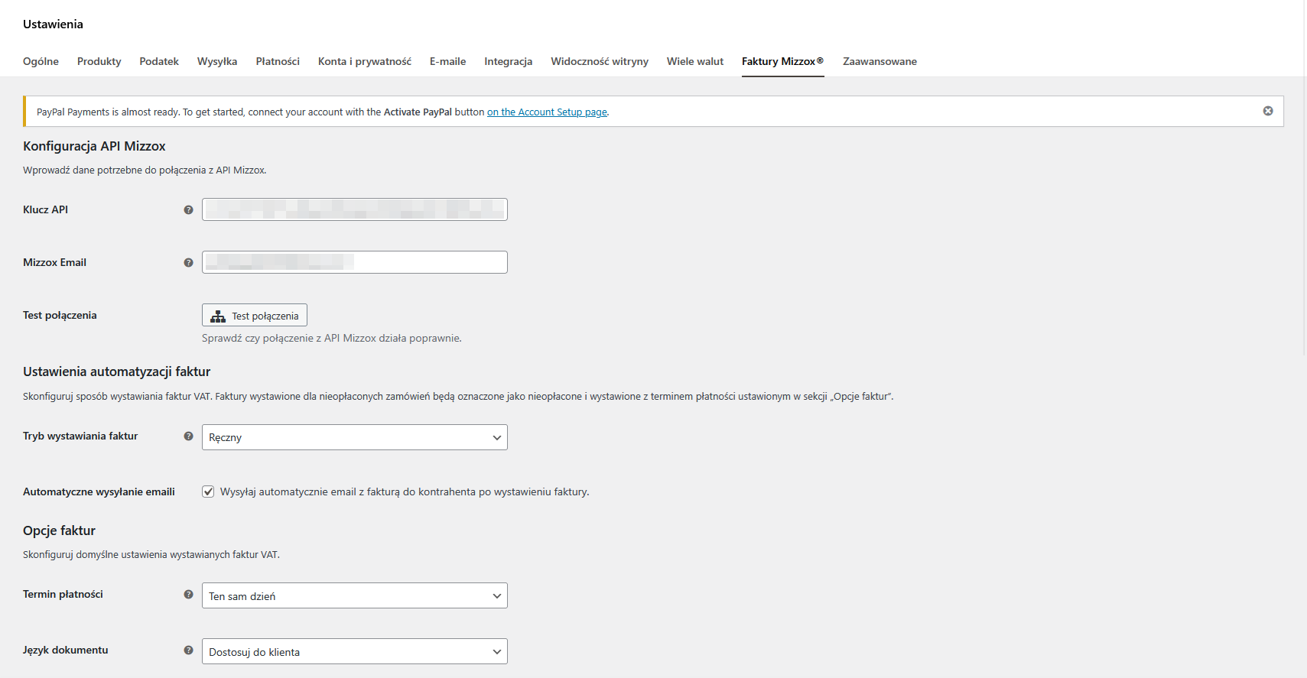
Task: Switch to the Ogólne tab
Action: pos(41,61)
